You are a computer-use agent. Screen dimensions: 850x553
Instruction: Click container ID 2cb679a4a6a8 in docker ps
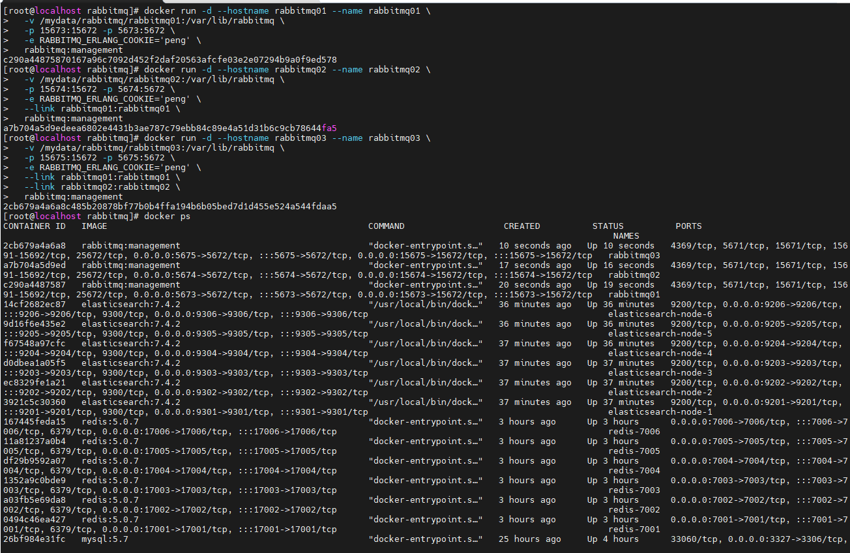pyautogui.click(x=35, y=246)
